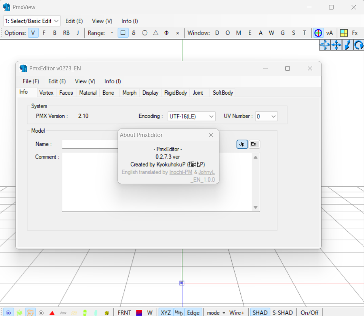364x316 pixels.
Task: Toggle the orange hatched icon in bottom toolbar
Action: [30, 313]
